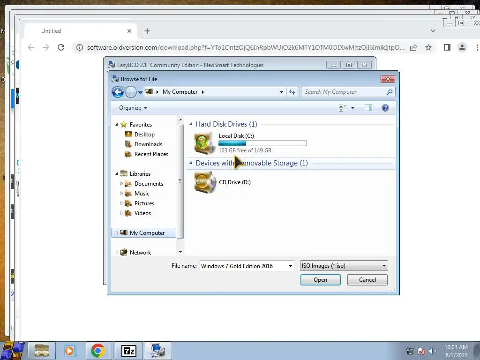480x360 pixels.
Task: Expand the Network tree node
Action: pyautogui.click(x=117, y=253)
